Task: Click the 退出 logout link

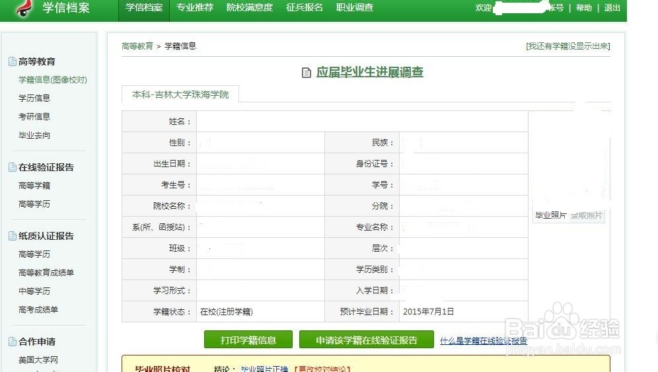Action: (x=612, y=8)
